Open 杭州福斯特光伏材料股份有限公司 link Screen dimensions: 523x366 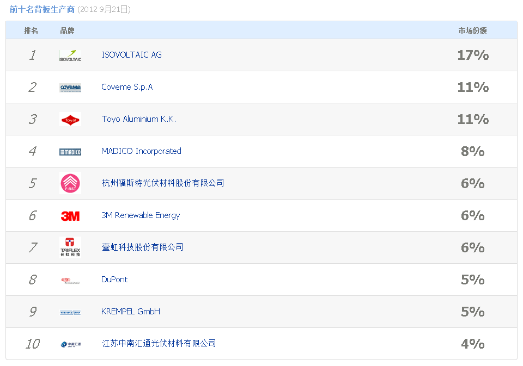pyautogui.click(x=163, y=183)
